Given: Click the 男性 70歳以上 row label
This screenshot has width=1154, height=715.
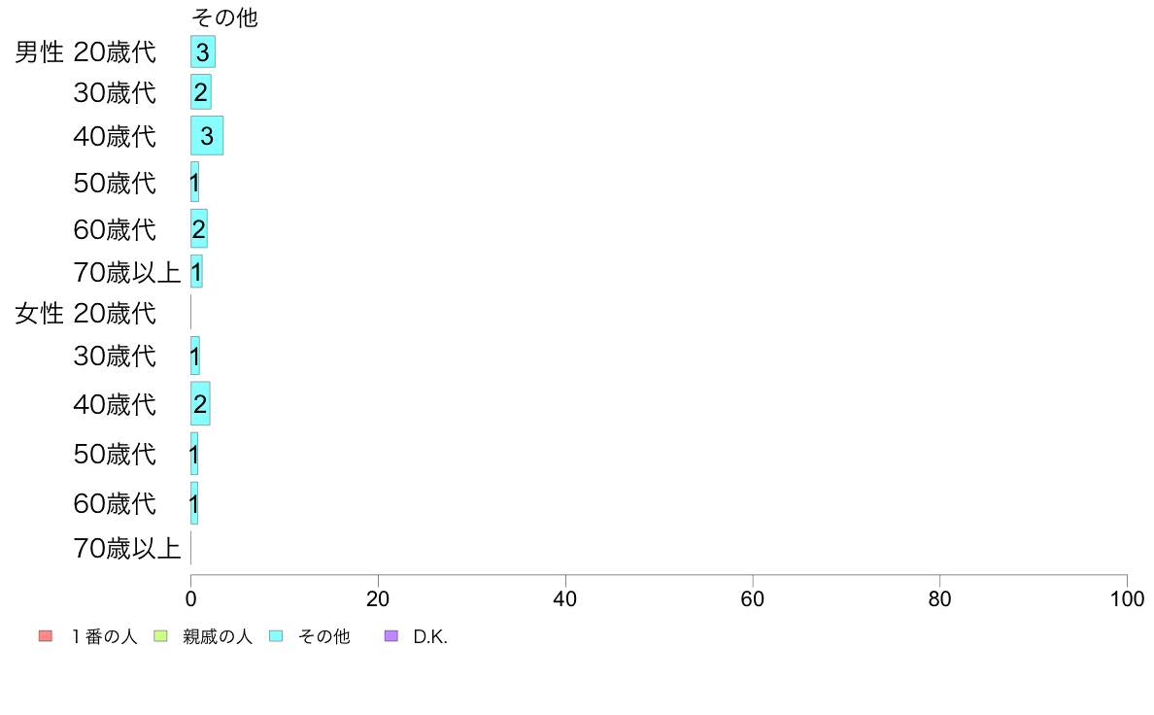Looking at the screenshot, I should pyautogui.click(x=126, y=273).
